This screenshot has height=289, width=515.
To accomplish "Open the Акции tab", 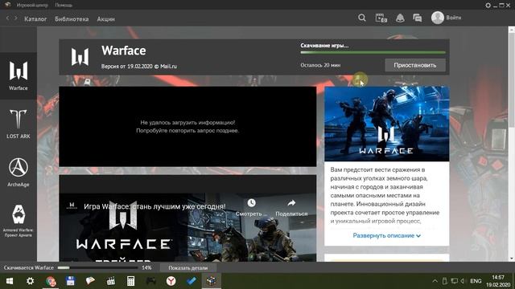I will [105, 19].
